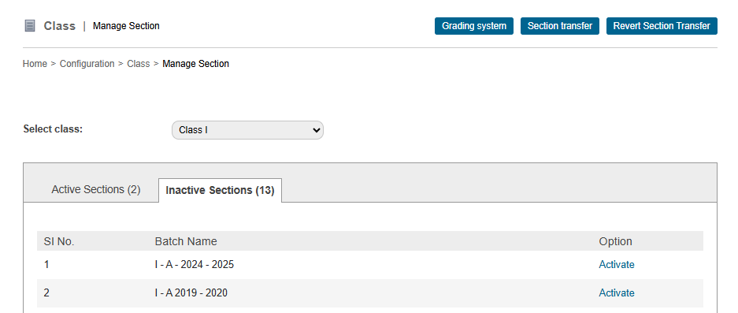Go to Home via breadcrumb
The width and height of the screenshot is (738, 313).
pyautogui.click(x=35, y=64)
